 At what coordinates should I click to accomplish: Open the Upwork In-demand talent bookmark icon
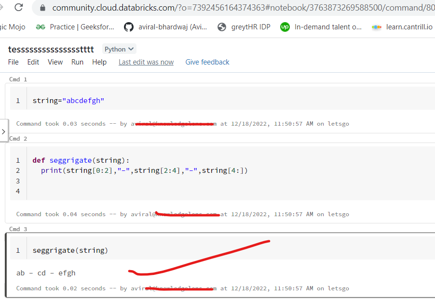point(285,27)
